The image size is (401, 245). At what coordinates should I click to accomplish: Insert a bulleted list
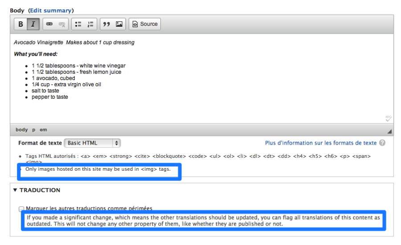tap(78, 24)
